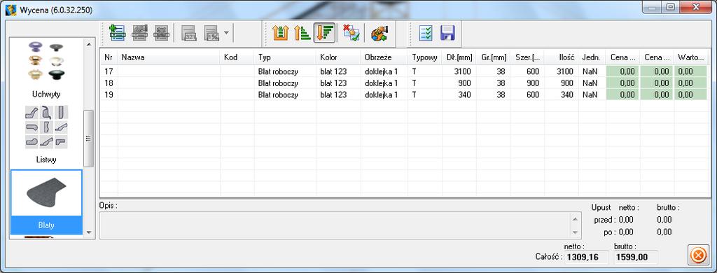The height and width of the screenshot is (273, 717).
Task: Click quantity 340 in Ilość column
Action: point(567,94)
